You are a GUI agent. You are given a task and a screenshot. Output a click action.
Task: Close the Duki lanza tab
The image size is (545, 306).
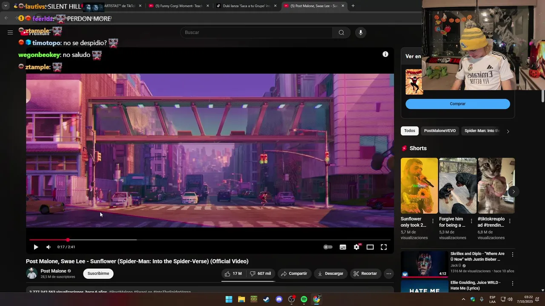click(275, 6)
